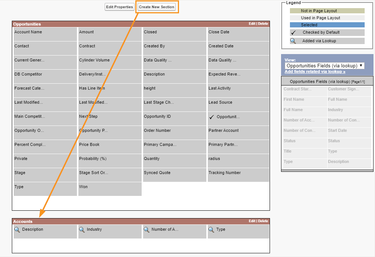The width and height of the screenshot is (375, 257).
Task: Click the Create New Section button
Action: pyautogui.click(x=156, y=7)
